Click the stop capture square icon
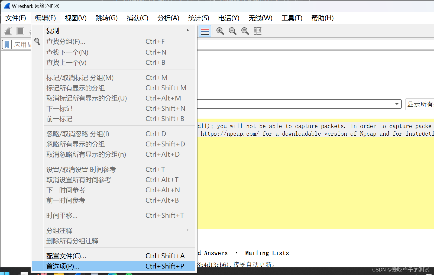The width and height of the screenshot is (434, 275). tap(20, 31)
